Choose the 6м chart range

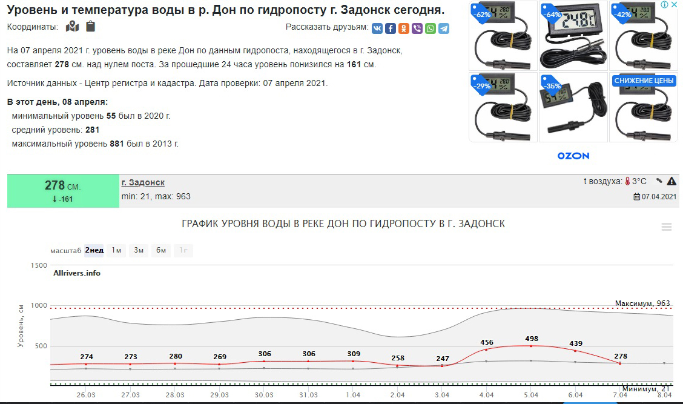161,250
